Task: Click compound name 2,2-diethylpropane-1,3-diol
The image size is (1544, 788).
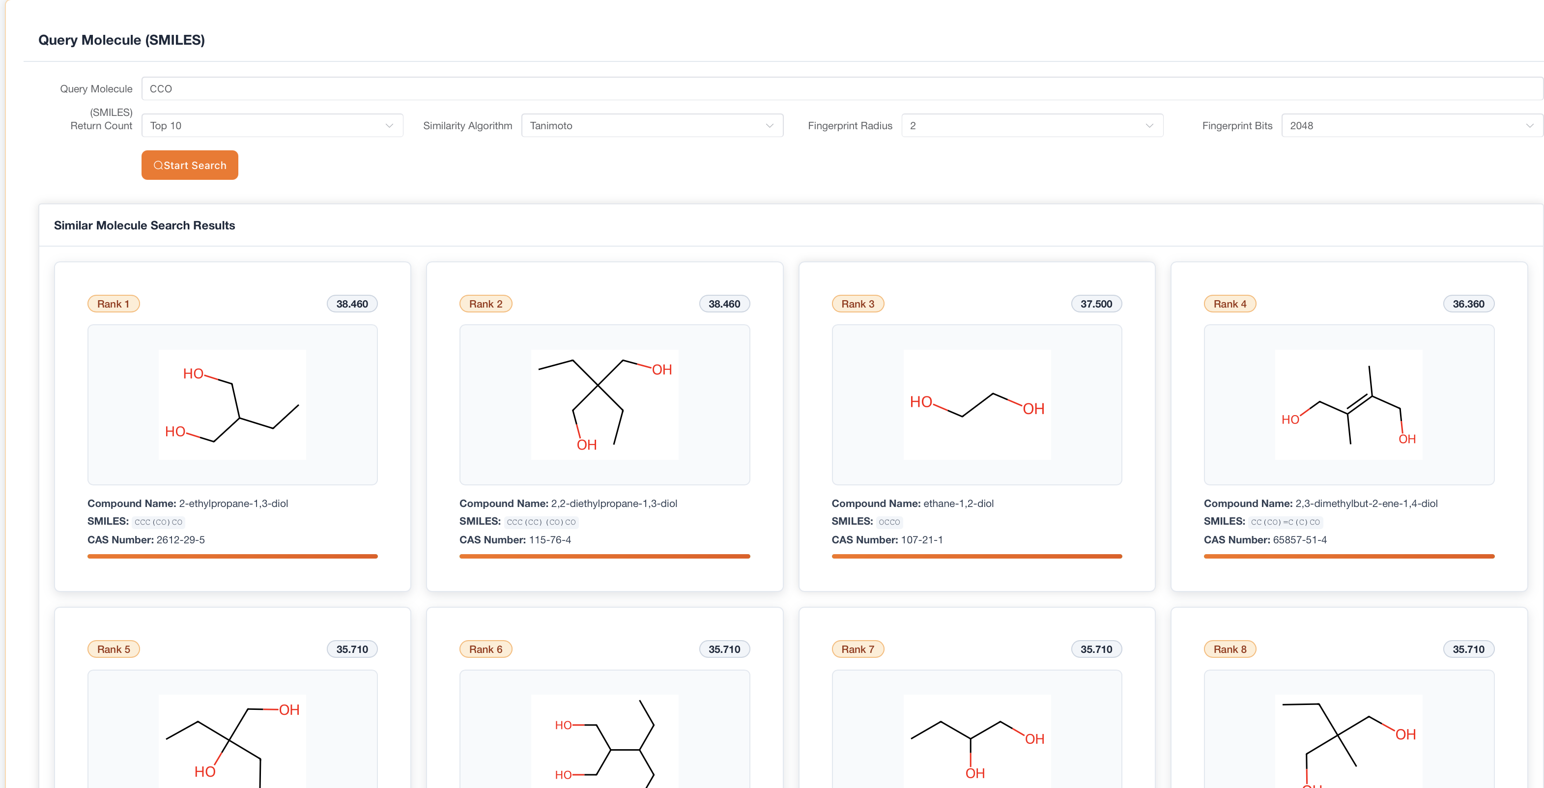Action: (x=614, y=504)
